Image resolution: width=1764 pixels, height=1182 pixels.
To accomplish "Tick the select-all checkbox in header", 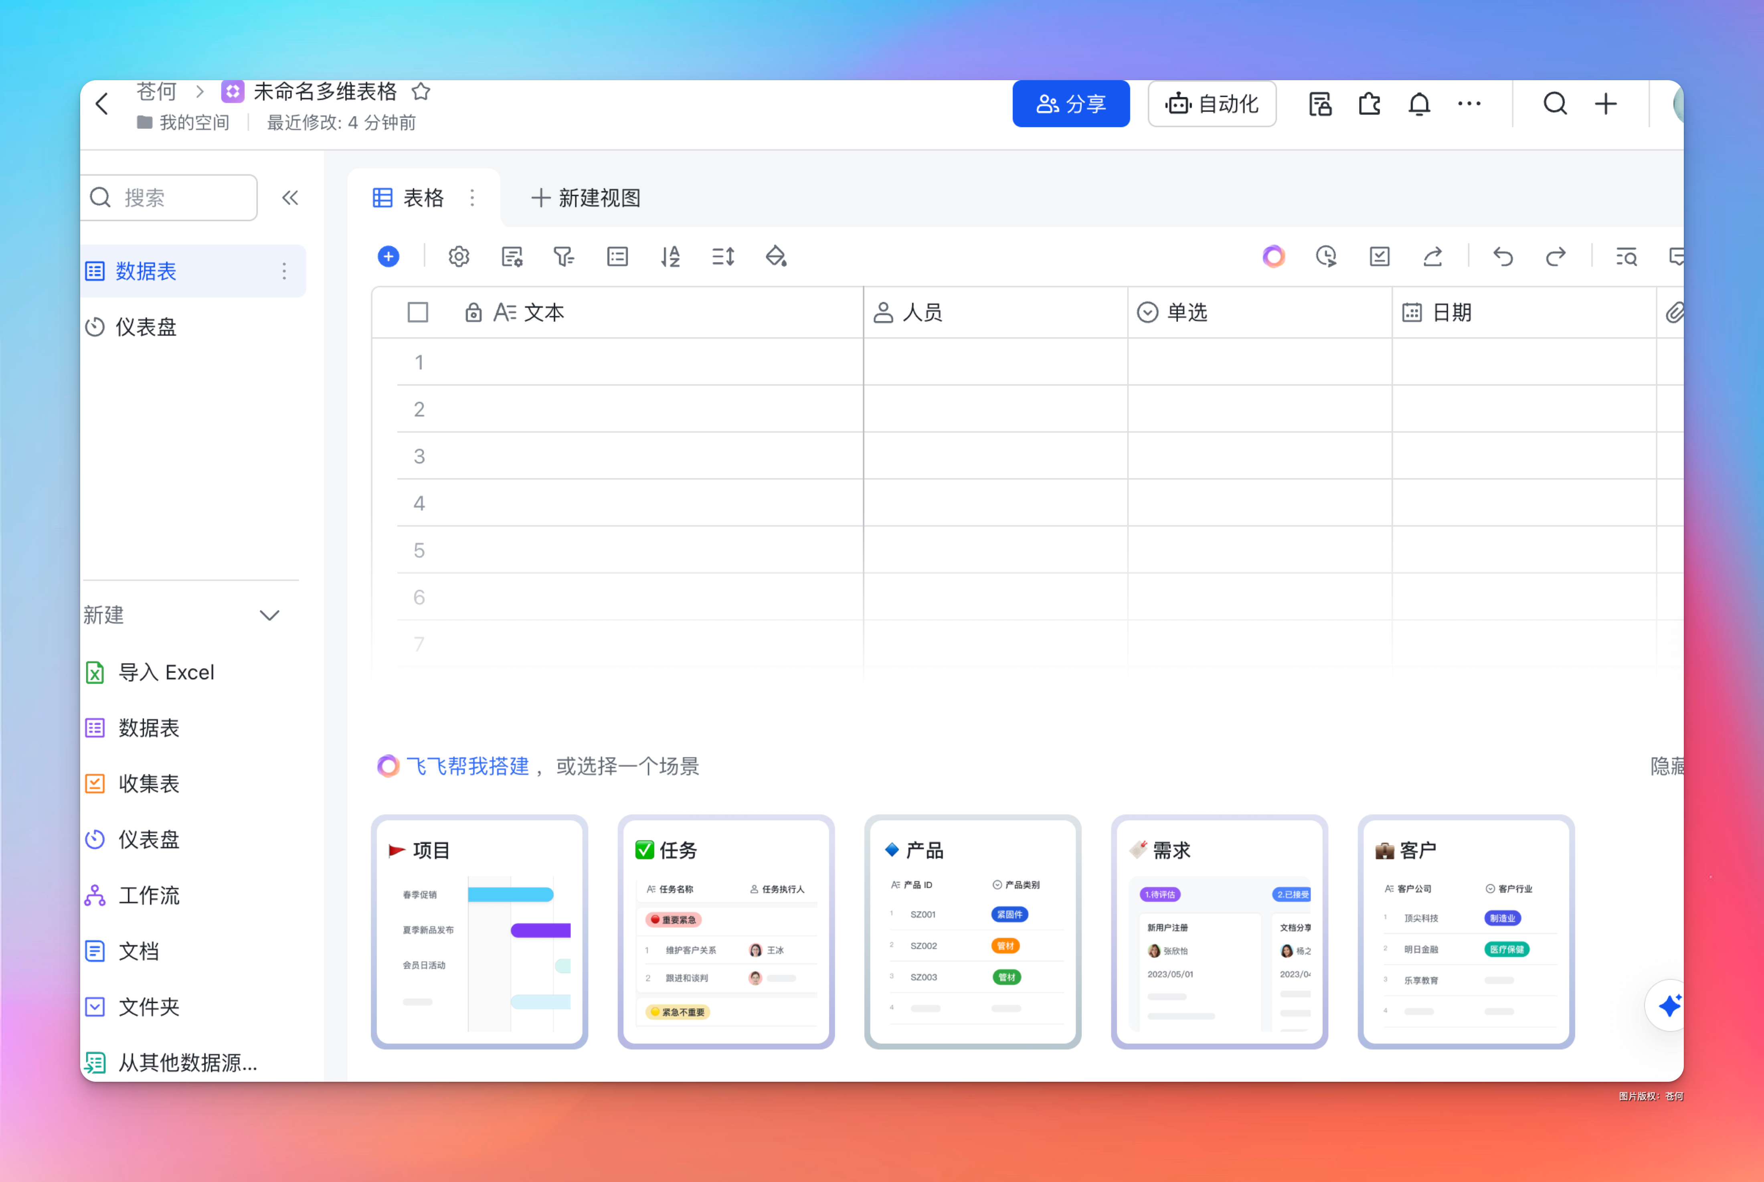I will pyautogui.click(x=417, y=312).
